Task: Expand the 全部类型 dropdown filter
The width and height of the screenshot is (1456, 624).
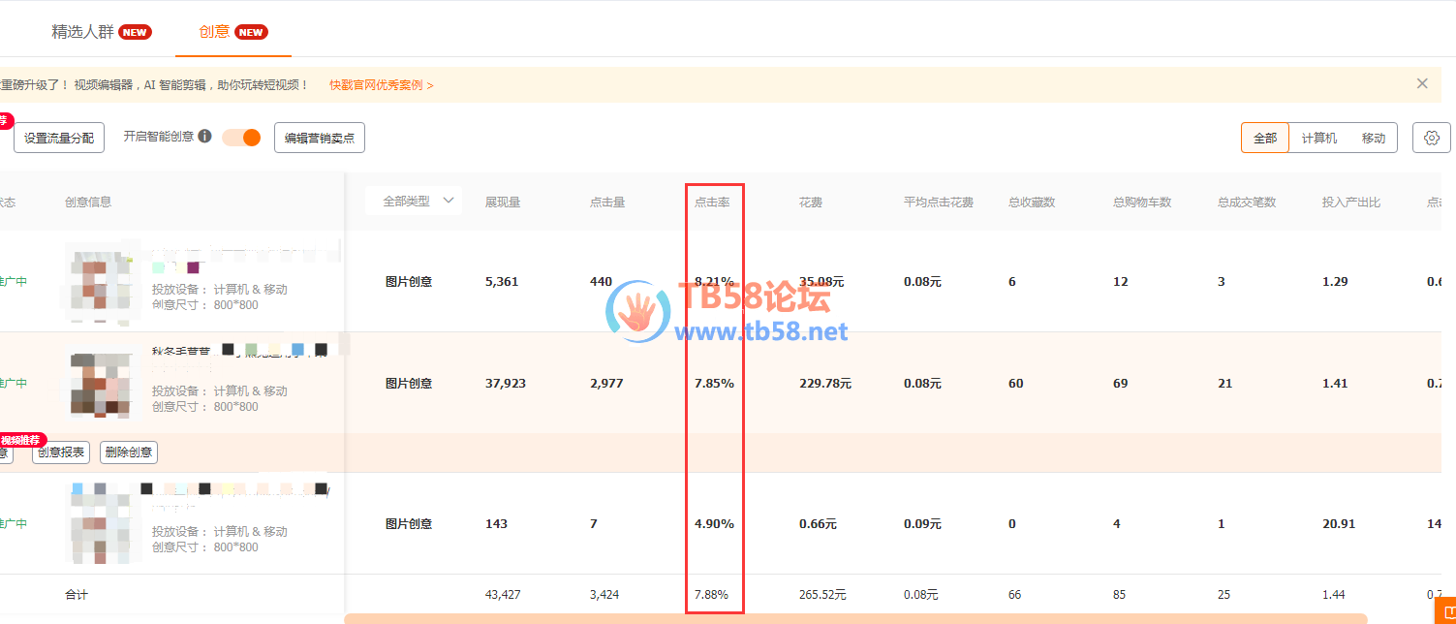Action: pyautogui.click(x=417, y=201)
